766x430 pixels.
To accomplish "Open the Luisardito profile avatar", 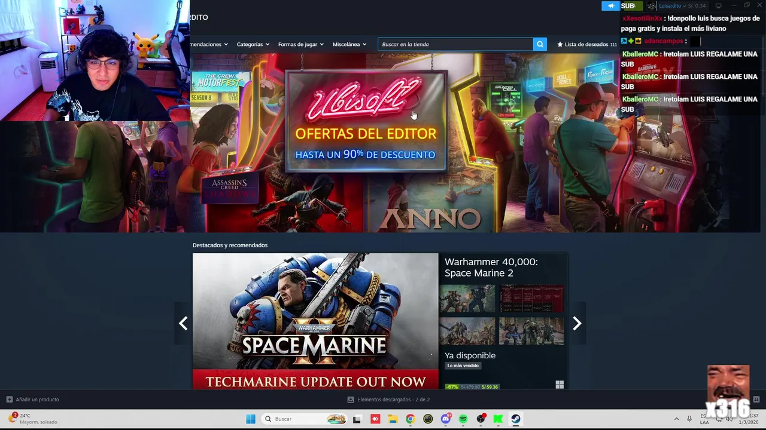I will point(652,6).
